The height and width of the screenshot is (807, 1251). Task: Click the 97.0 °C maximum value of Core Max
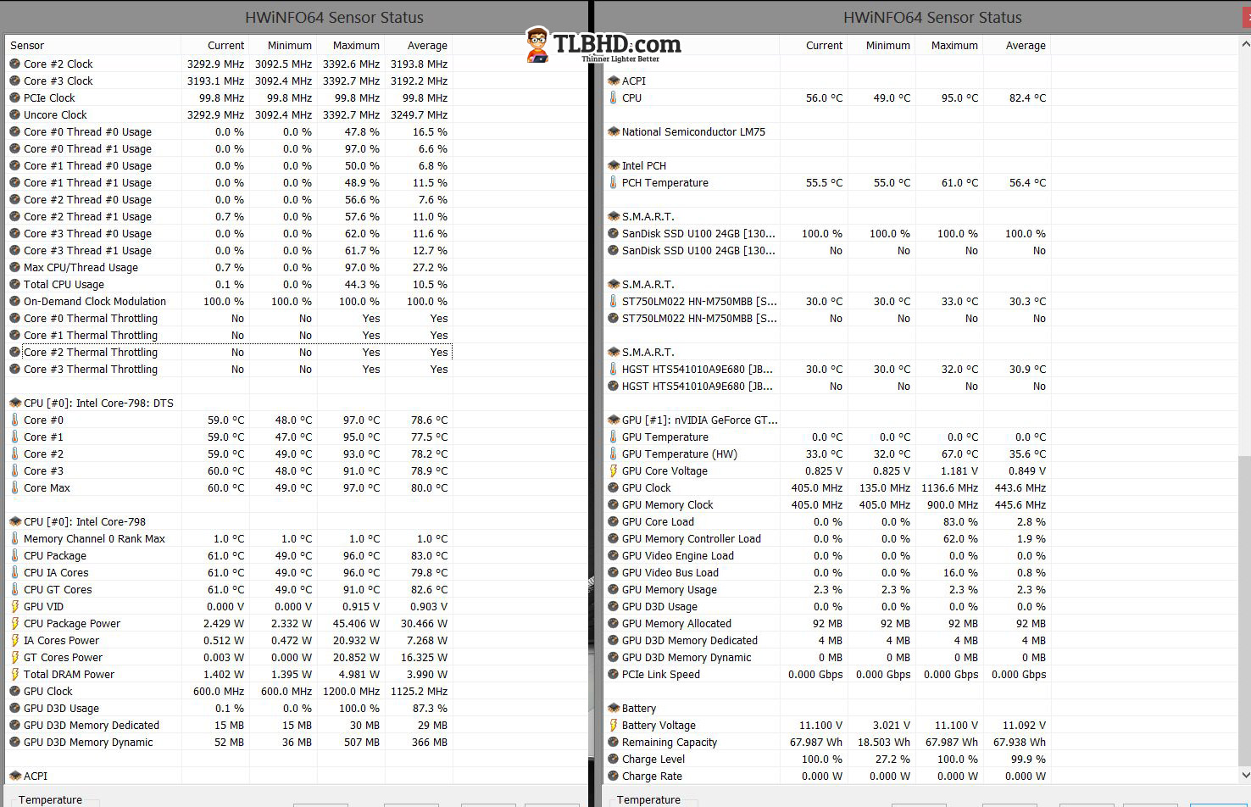point(361,487)
